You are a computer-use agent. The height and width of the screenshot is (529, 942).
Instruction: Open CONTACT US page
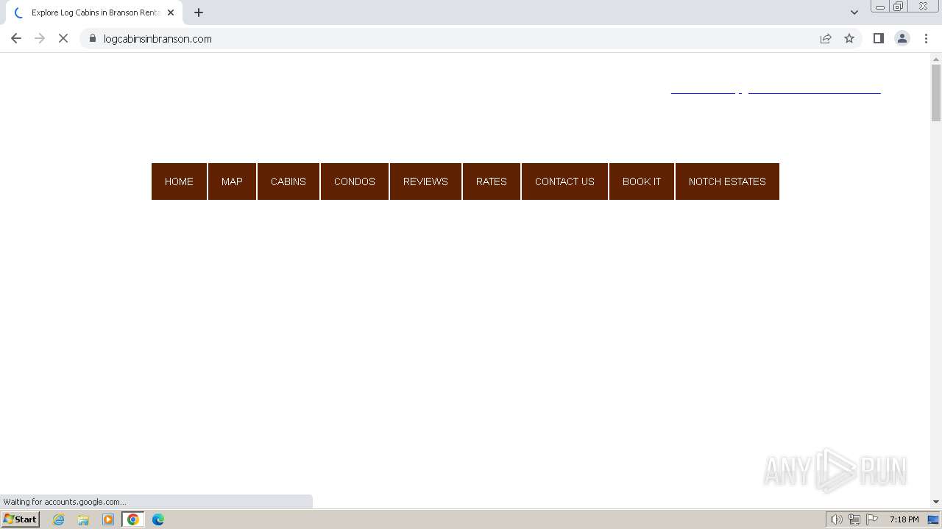(564, 181)
